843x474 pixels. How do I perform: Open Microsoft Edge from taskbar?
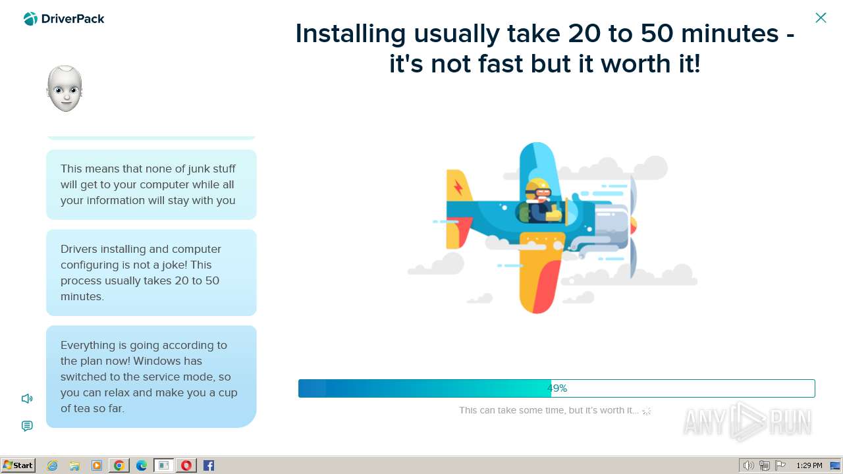tap(142, 465)
